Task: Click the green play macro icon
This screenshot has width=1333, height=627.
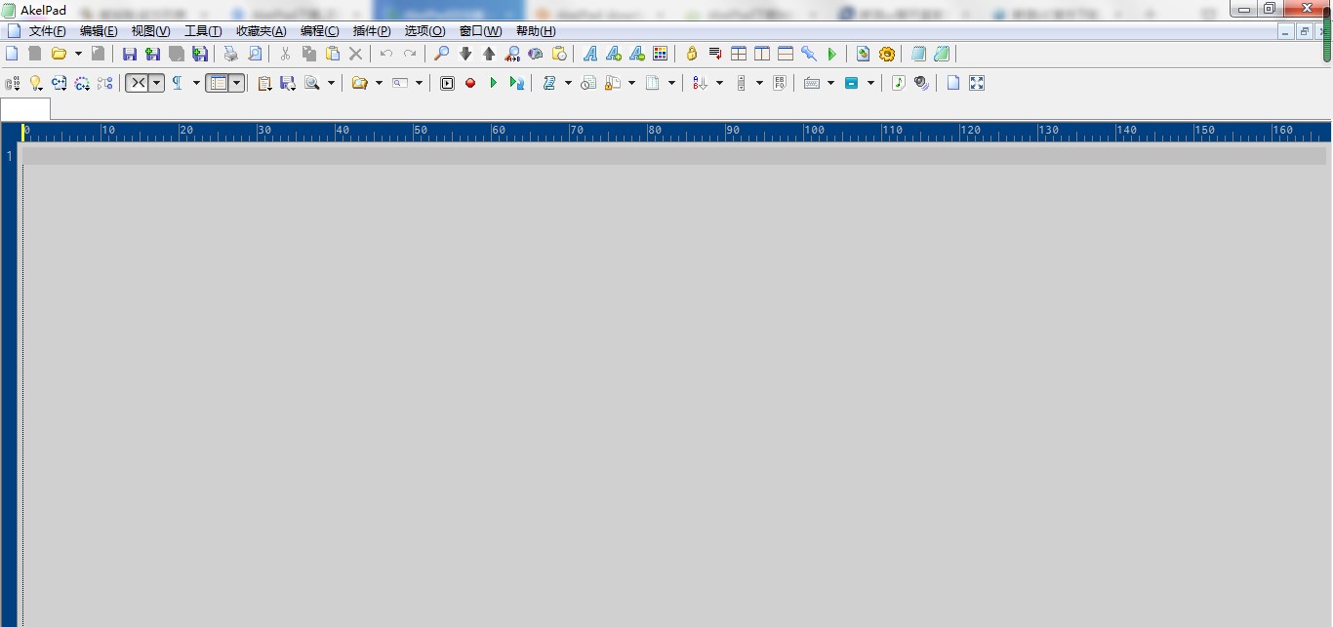Action: pyautogui.click(x=494, y=83)
